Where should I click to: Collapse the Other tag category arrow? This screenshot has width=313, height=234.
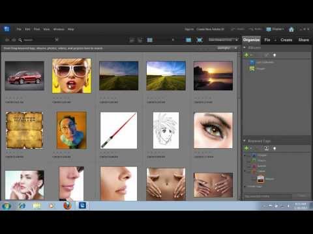point(245,171)
